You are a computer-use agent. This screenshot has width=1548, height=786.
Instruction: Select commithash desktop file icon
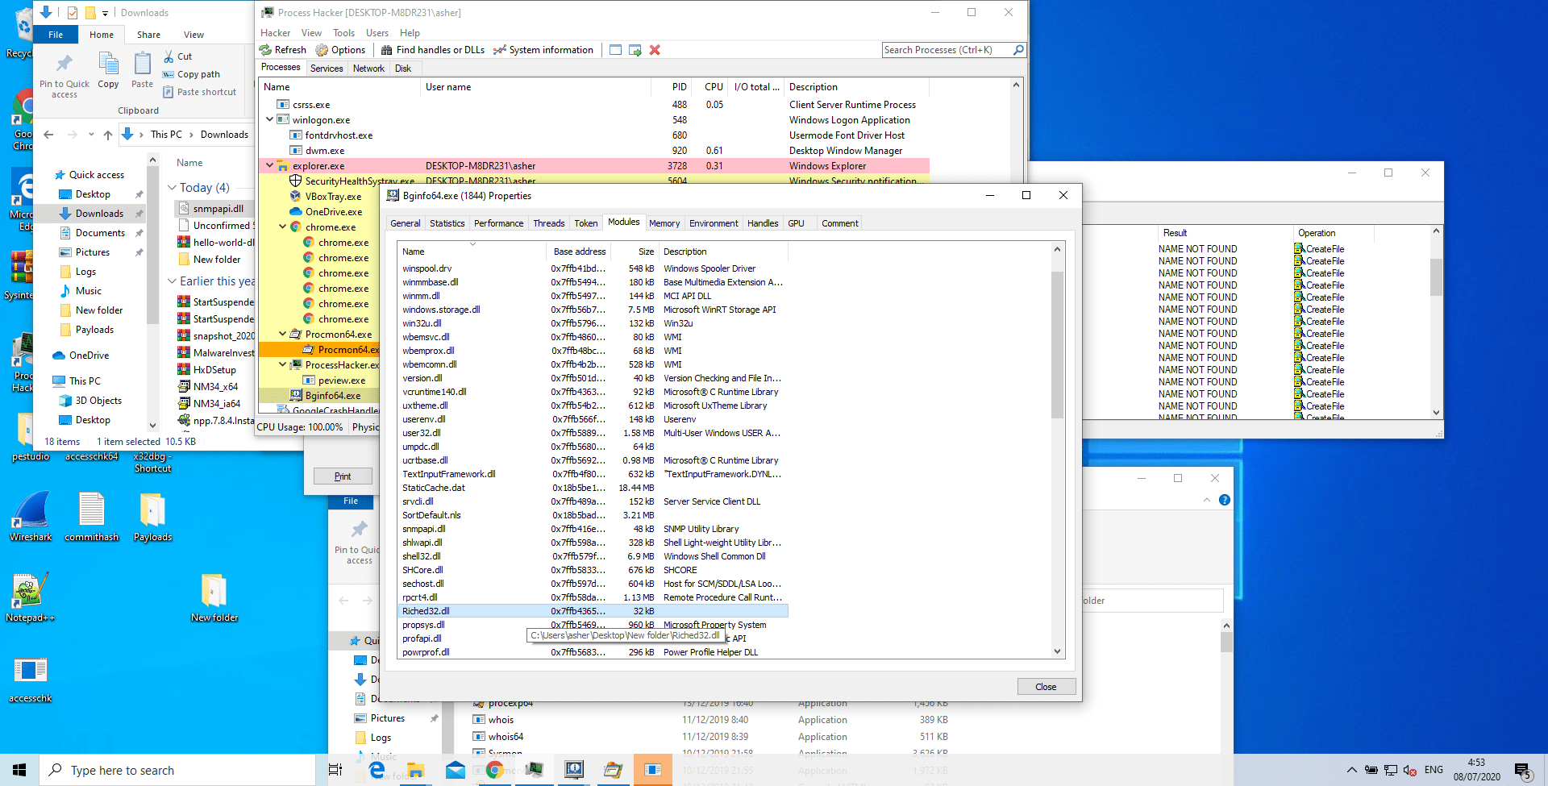pos(92,517)
